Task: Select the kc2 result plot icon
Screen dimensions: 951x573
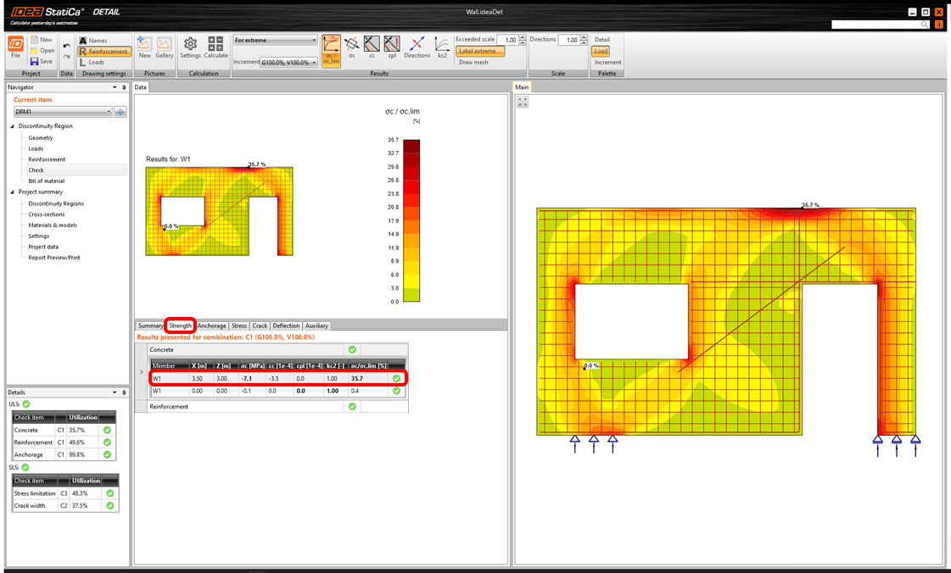Action: click(442, 47)
